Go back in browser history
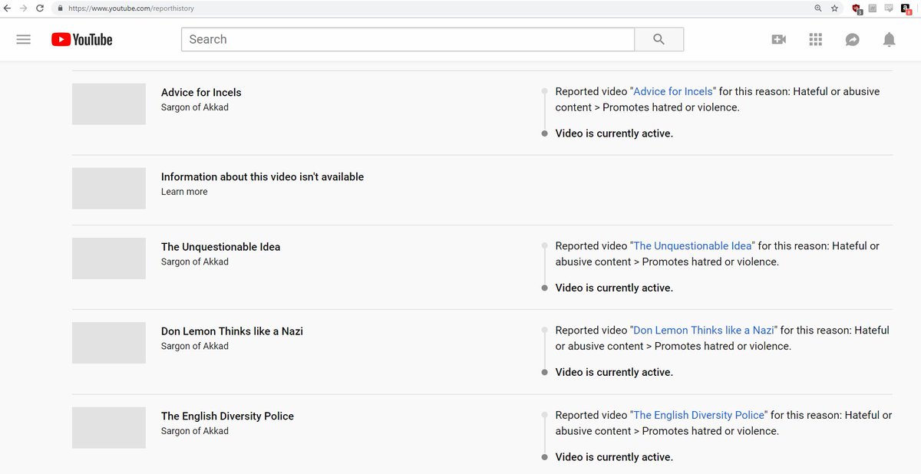Image resolution: width=921 pixels, height=474 pixels. click(x=8, y=8)
